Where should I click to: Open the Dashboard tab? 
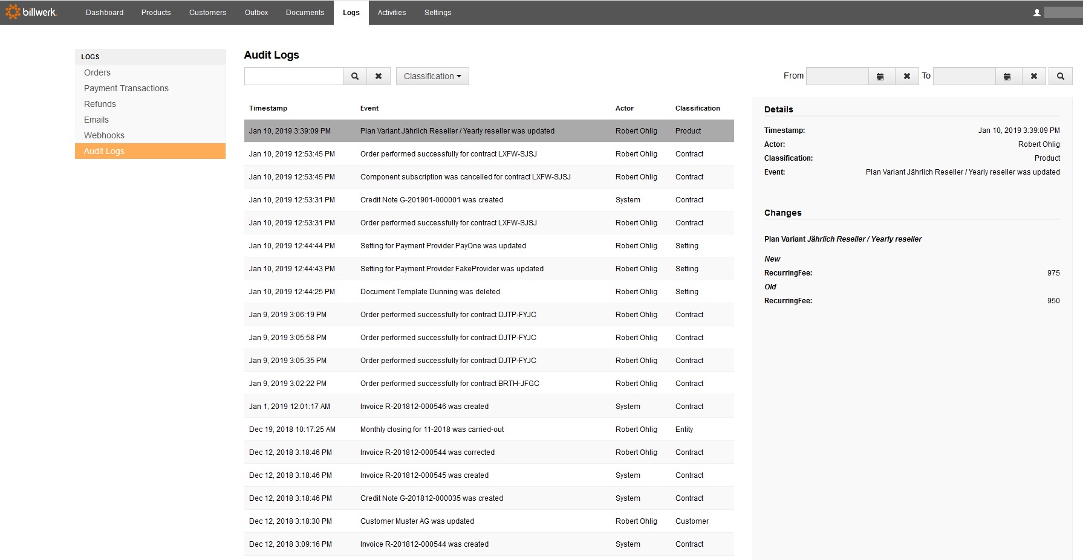[x=105, y=13]
